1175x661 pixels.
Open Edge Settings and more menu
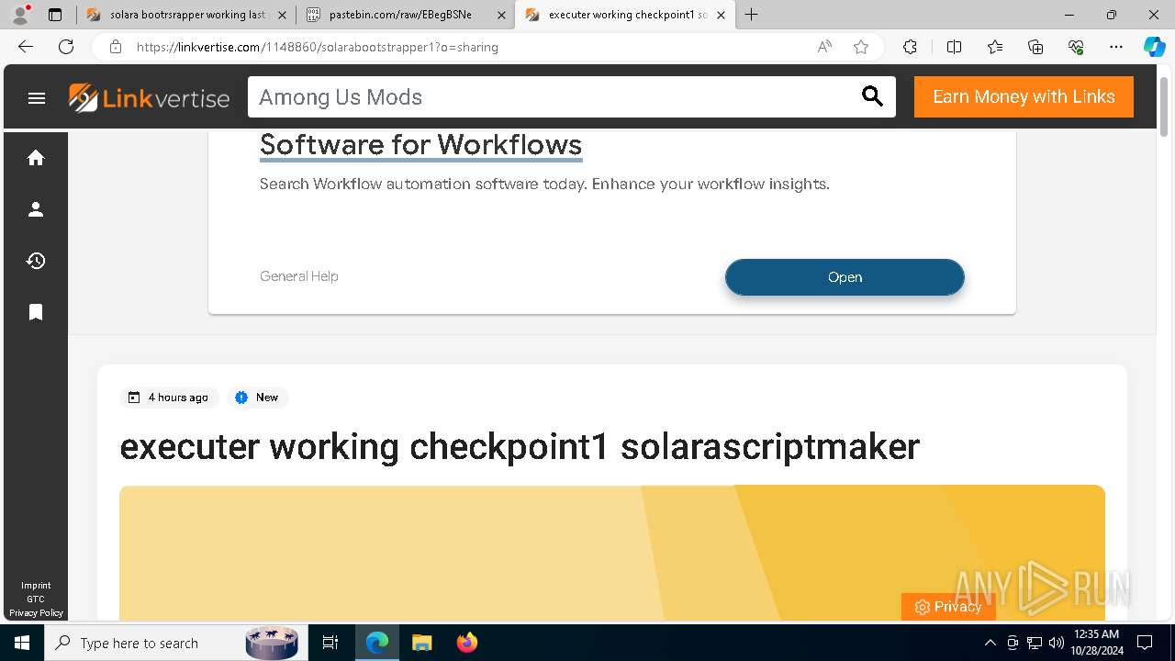[x=1116, y=47]
